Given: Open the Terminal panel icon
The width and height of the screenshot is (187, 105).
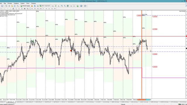Looking at the screenshot, I should pyautogui.click(x=15, y=6).
